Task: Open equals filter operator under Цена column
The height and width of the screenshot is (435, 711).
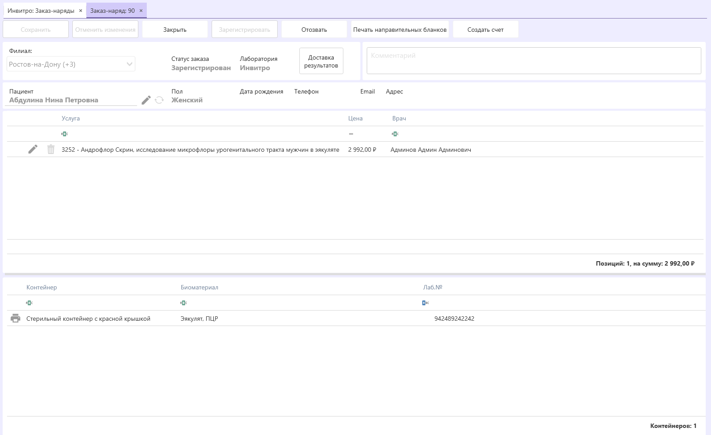Action: pos(351,134)
